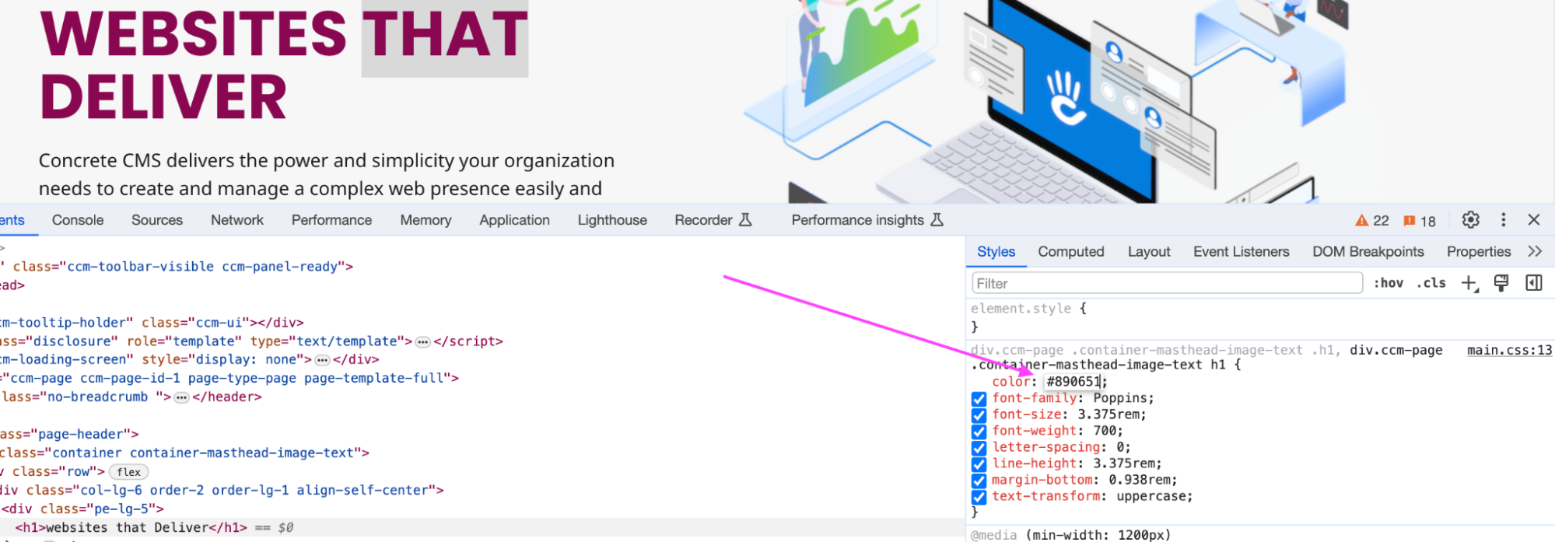Expand the collapsed script element ellipsis

pyautogui.click(x=422, y=342)
